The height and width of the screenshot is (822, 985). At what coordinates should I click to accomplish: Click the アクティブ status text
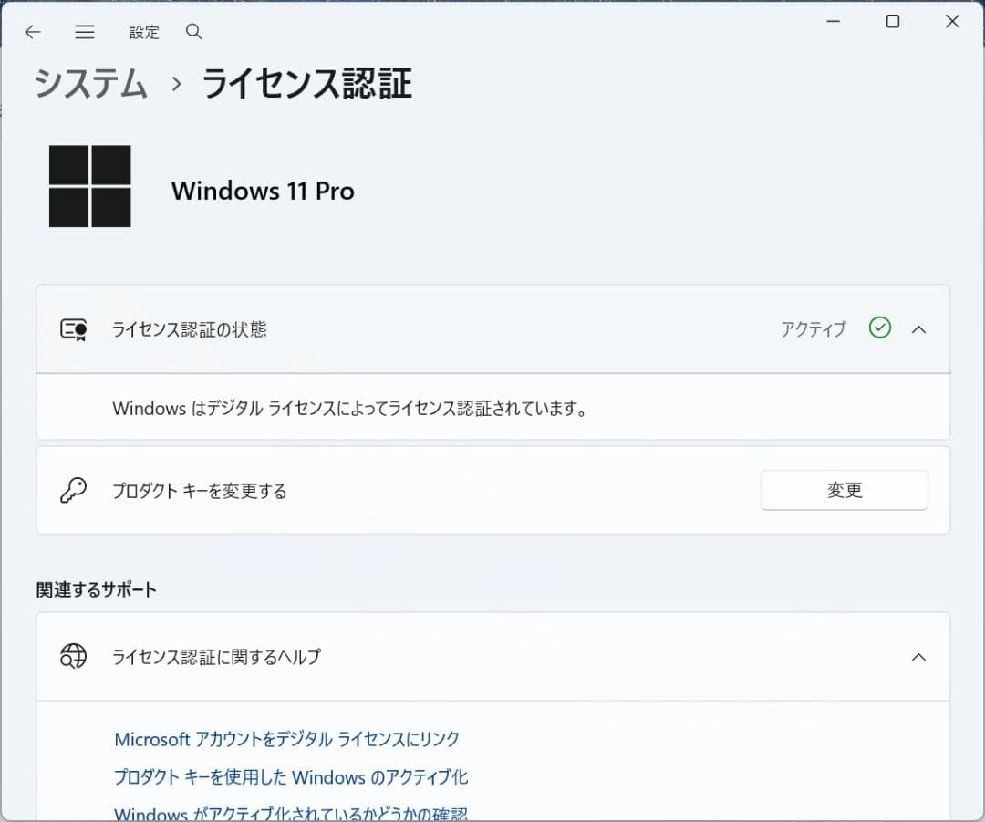pos(812,329)
